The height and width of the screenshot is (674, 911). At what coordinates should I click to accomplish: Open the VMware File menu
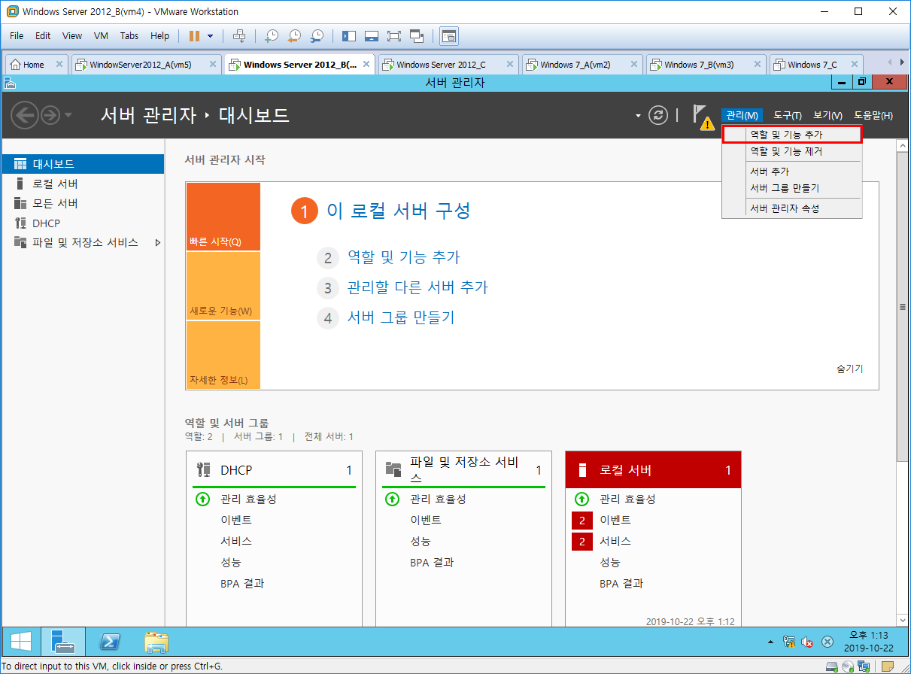(x=17, y=35)
